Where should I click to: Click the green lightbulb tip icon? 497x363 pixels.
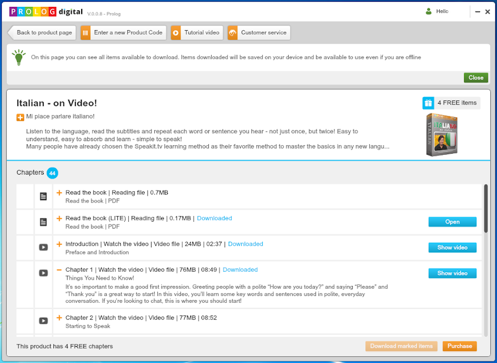coord(19,57)
